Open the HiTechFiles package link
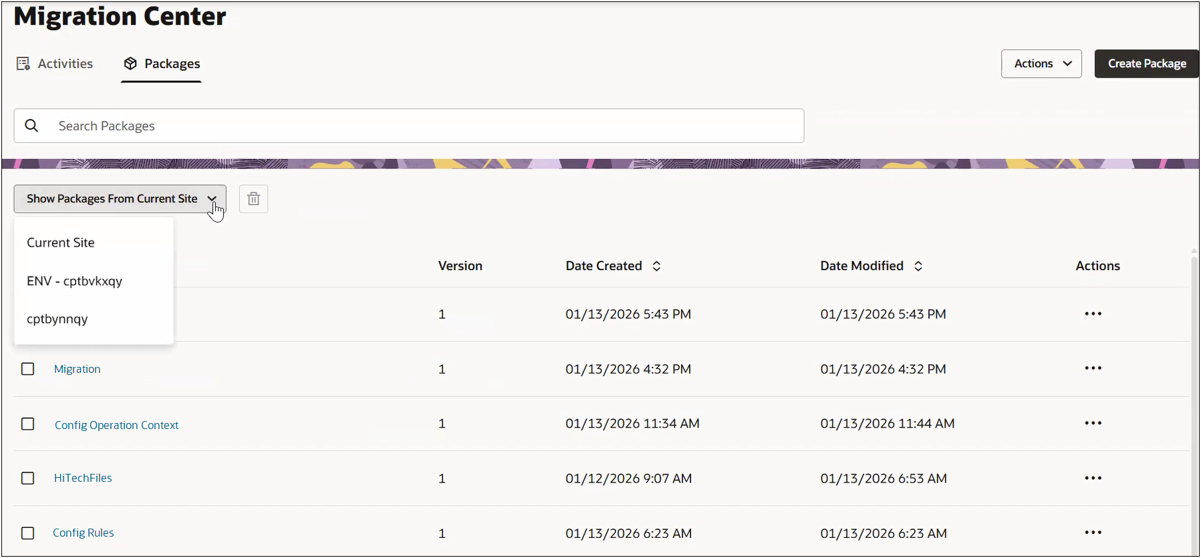 click(83, 478)
